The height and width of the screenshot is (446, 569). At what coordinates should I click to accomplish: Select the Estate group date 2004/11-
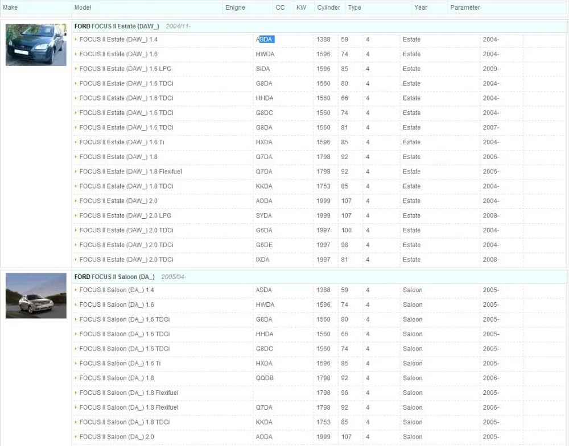[178, 26]
